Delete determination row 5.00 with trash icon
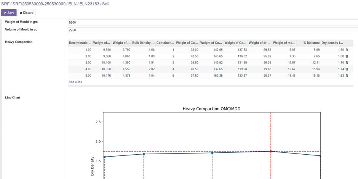358x179 pixels. point(347,76)
